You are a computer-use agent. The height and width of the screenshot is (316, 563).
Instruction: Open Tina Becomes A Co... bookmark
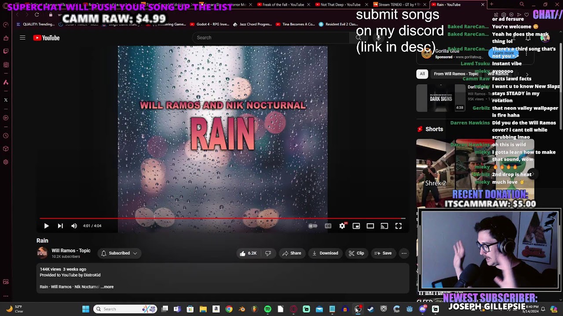295,24
